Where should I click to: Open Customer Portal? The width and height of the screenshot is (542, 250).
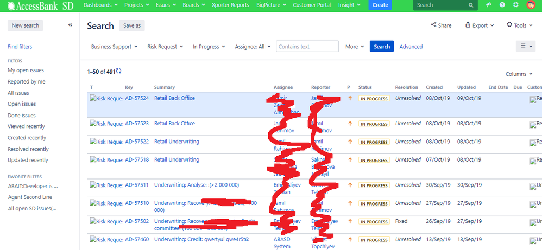(312, 5)
